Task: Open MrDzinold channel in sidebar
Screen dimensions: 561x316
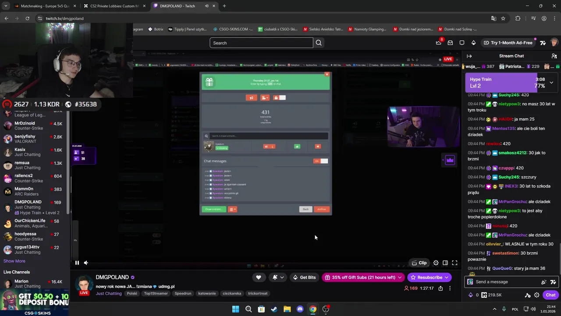Action: 34,126
